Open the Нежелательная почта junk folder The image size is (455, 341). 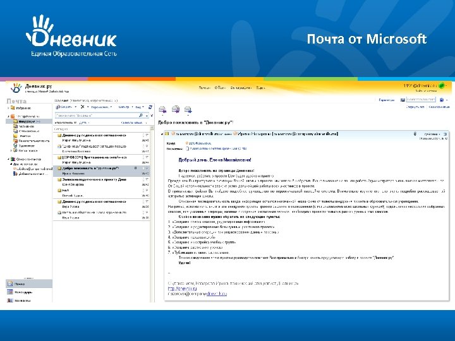31,141
